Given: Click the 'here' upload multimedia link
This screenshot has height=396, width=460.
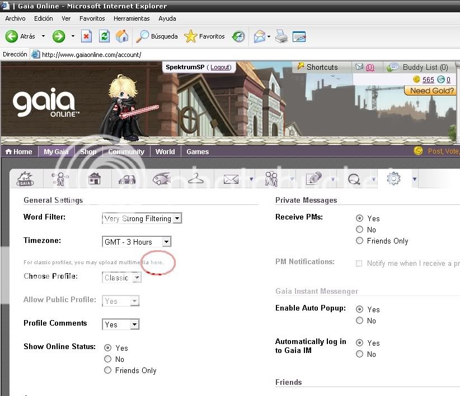Looking at the screenshot, I should [x=157, y=262].
